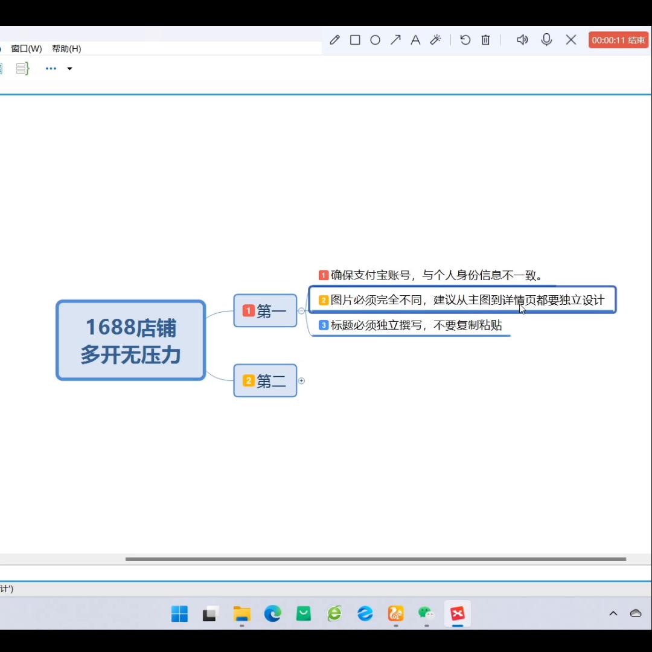Image resolution: width=652 pixels, height=652 pixels.
Task: Select the arrow annotation tool
Action: click(395, 40)
